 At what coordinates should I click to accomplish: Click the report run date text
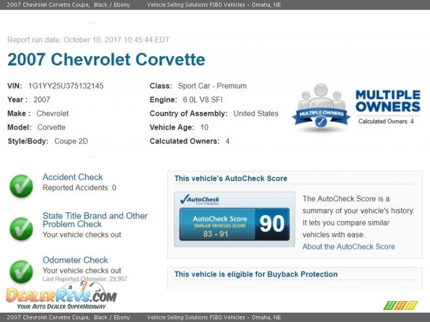(88, 40)
